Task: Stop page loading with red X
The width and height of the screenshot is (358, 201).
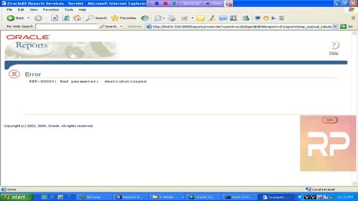Action: pyautogui.click(x=55, y=18)
